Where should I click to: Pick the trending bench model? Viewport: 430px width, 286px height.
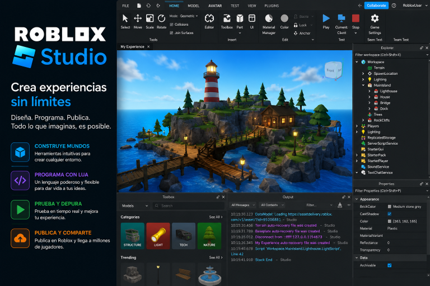click(184, 274)
